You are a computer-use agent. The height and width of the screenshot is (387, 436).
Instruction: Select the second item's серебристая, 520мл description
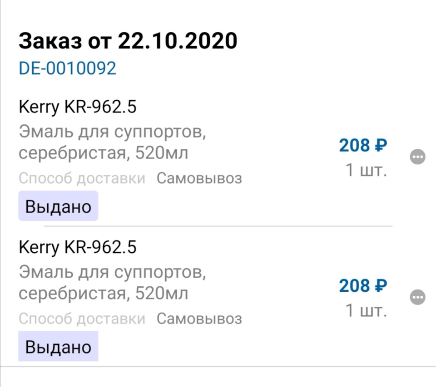pos(103,293)
